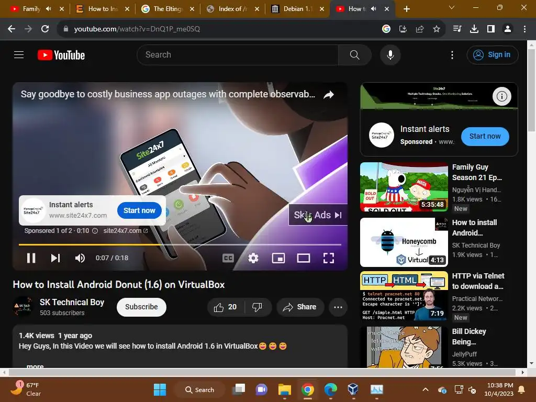Open the tab search chevron
Viewport: 536px width, 402px height.
coord(452,7)
